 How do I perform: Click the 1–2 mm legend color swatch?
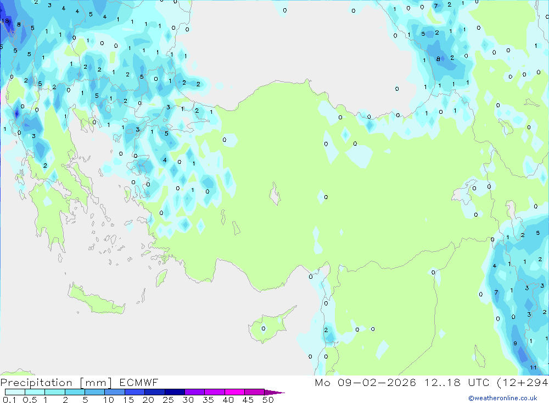point(54,392)
